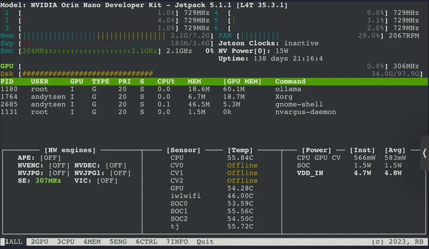Click the NVDEC [OFF] status

pos(116,166)
